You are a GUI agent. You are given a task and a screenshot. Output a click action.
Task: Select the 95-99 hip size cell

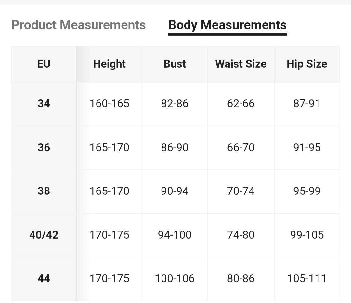pos(307,191)
